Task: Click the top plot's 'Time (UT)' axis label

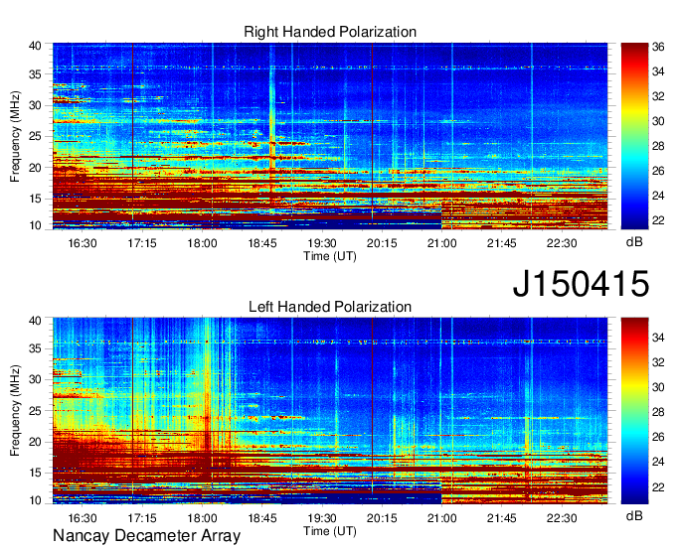Action: point(330,256)
